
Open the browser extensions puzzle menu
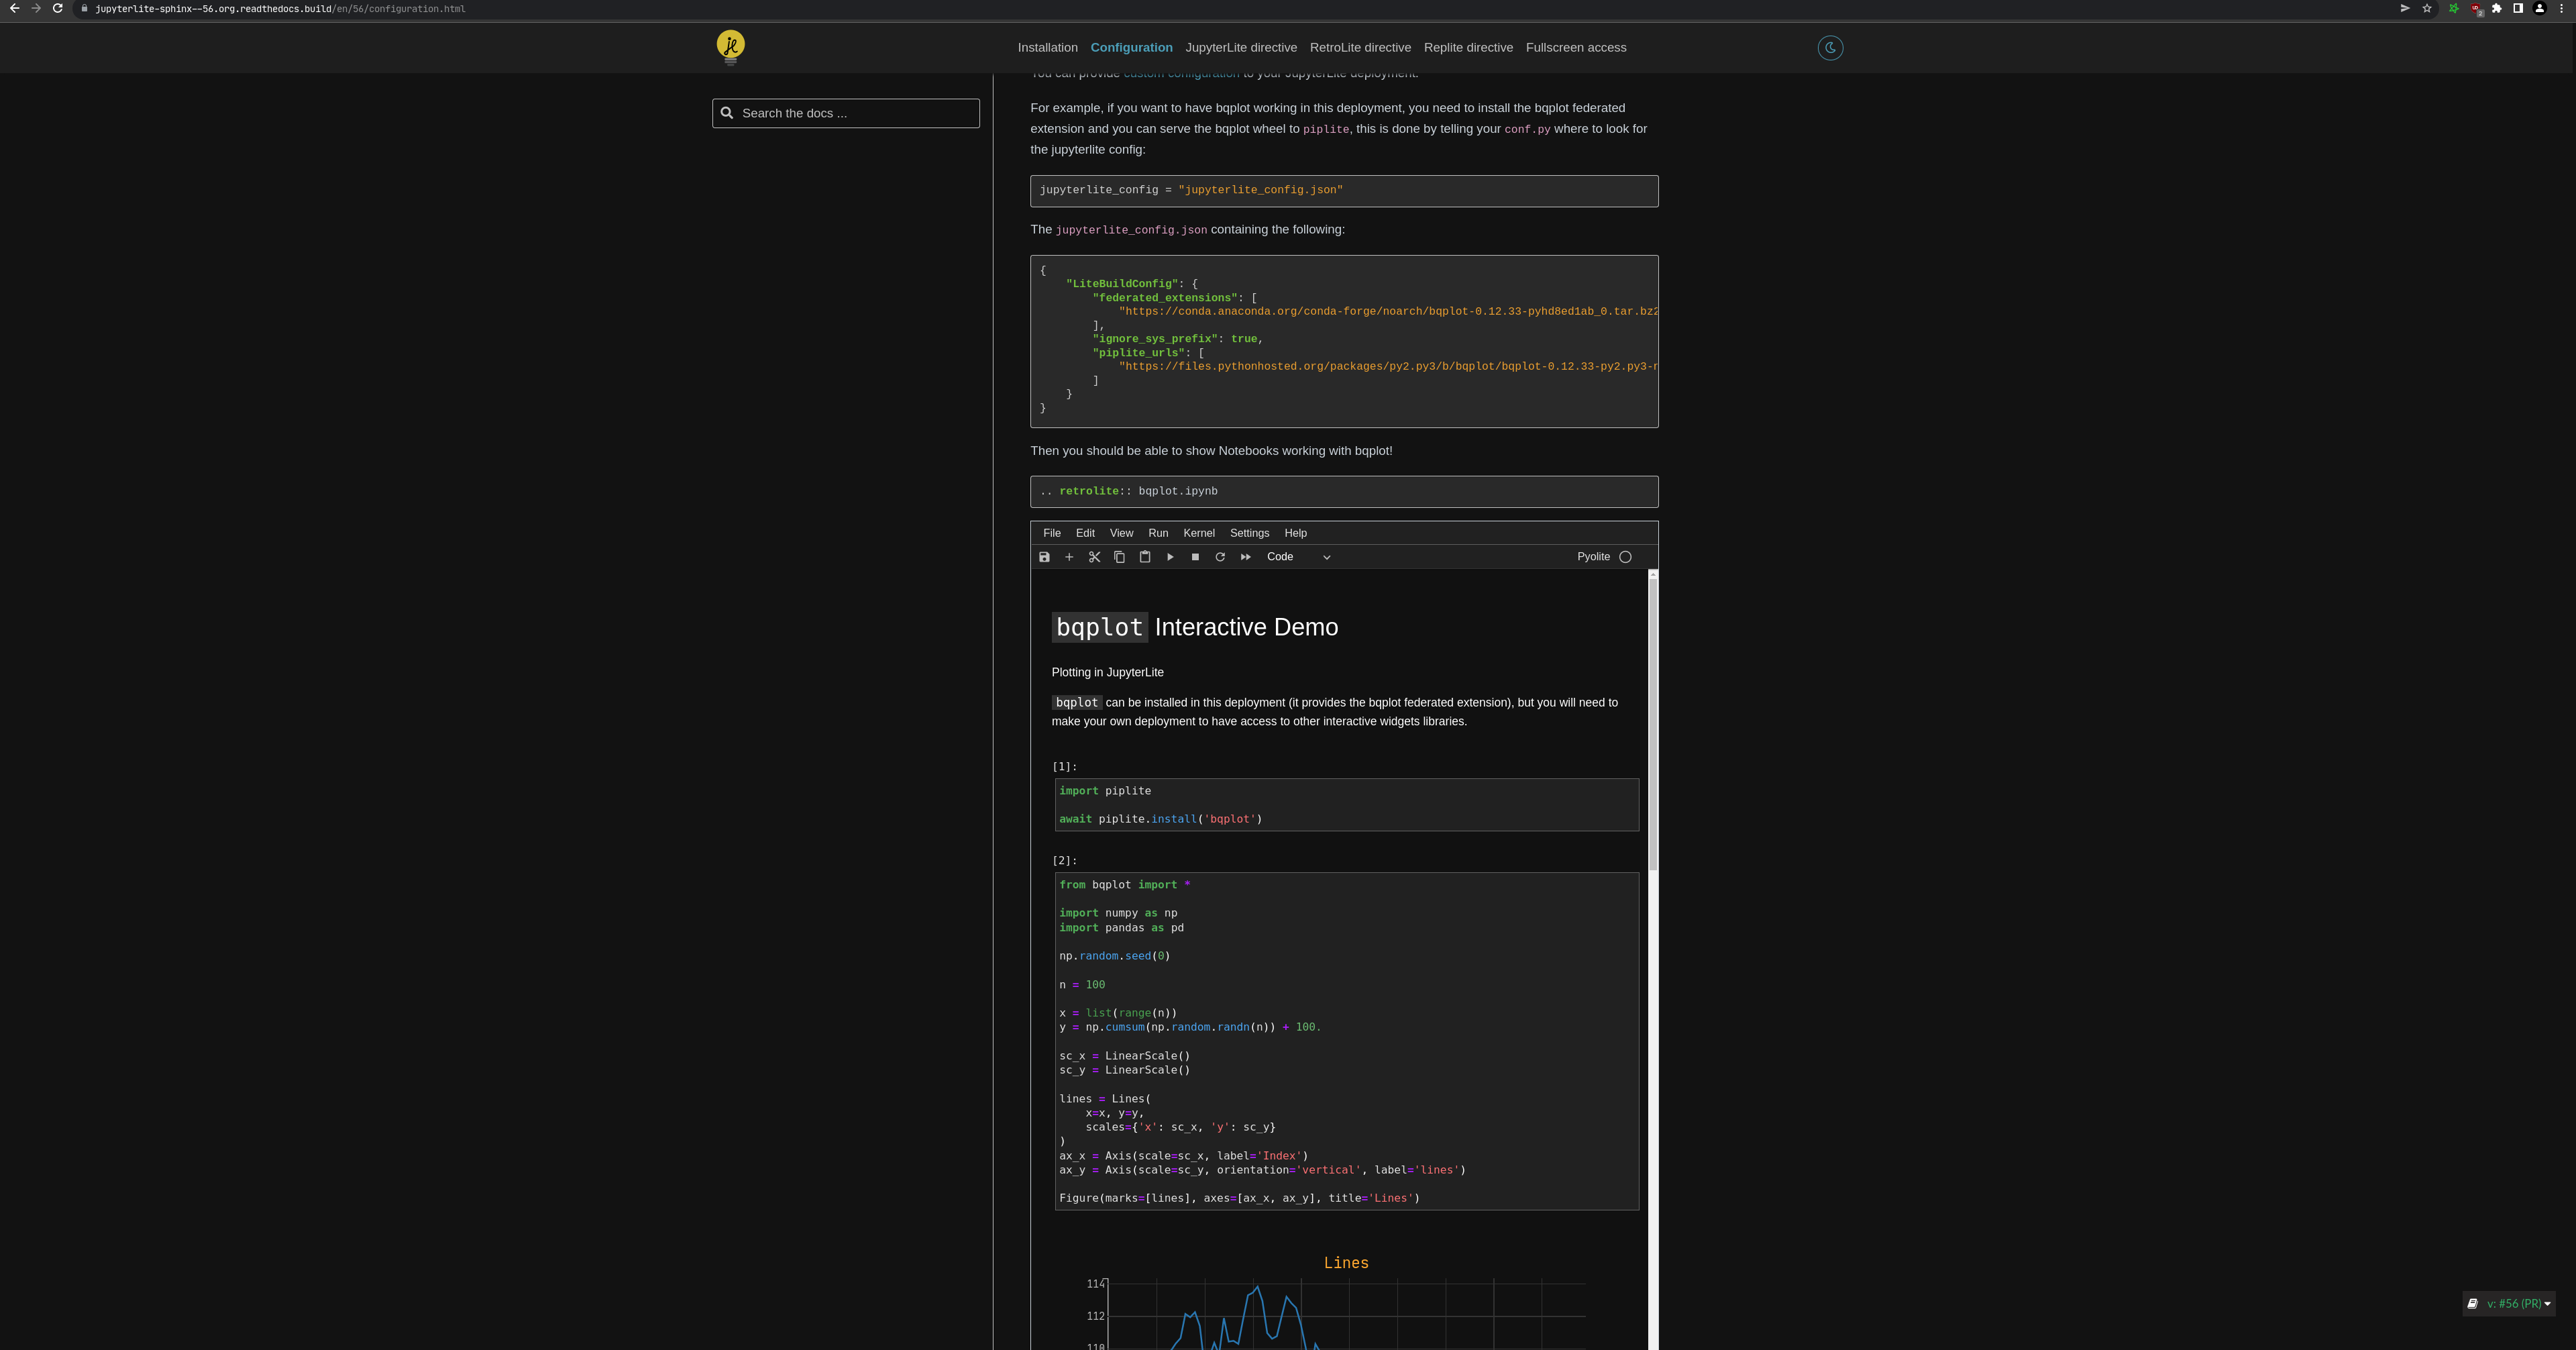pos(2497,8)
